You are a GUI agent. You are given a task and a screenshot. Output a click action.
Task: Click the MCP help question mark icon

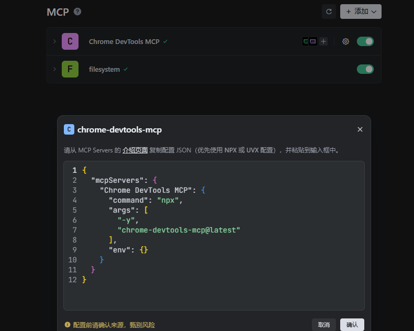(77, 12)
